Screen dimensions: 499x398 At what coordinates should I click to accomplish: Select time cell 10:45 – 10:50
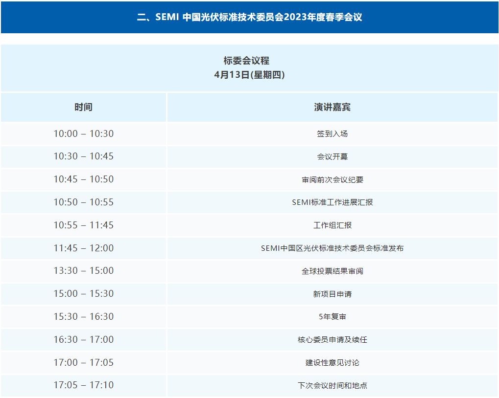point(83,179)
